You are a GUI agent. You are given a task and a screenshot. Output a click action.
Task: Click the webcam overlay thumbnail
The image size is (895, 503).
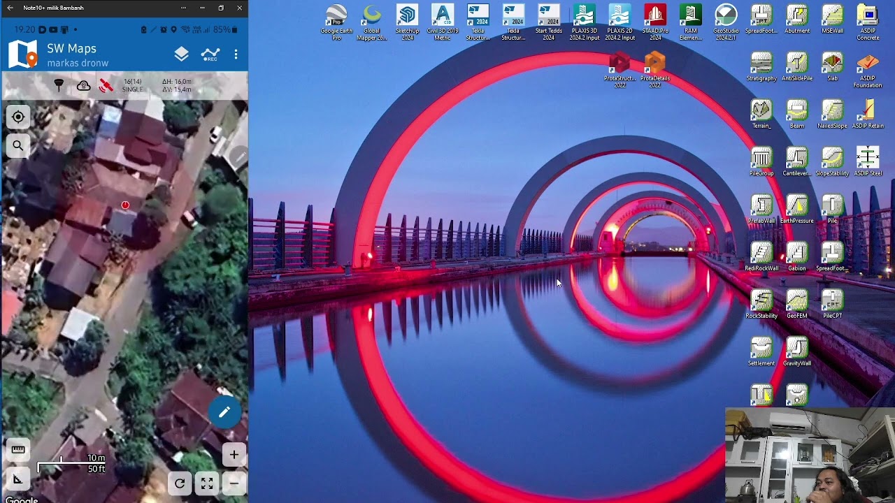coord(810,455)
